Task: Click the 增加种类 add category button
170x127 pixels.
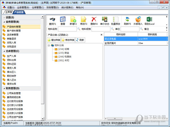Action: 54,40
